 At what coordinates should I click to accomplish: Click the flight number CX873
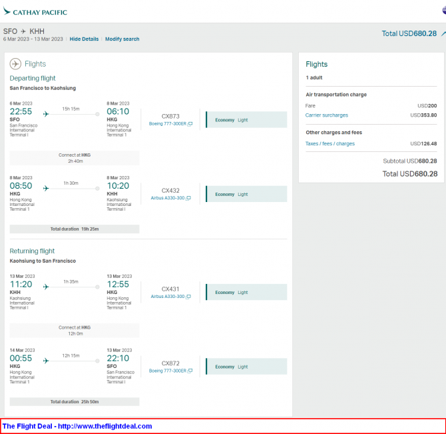[x=170, y=116]
